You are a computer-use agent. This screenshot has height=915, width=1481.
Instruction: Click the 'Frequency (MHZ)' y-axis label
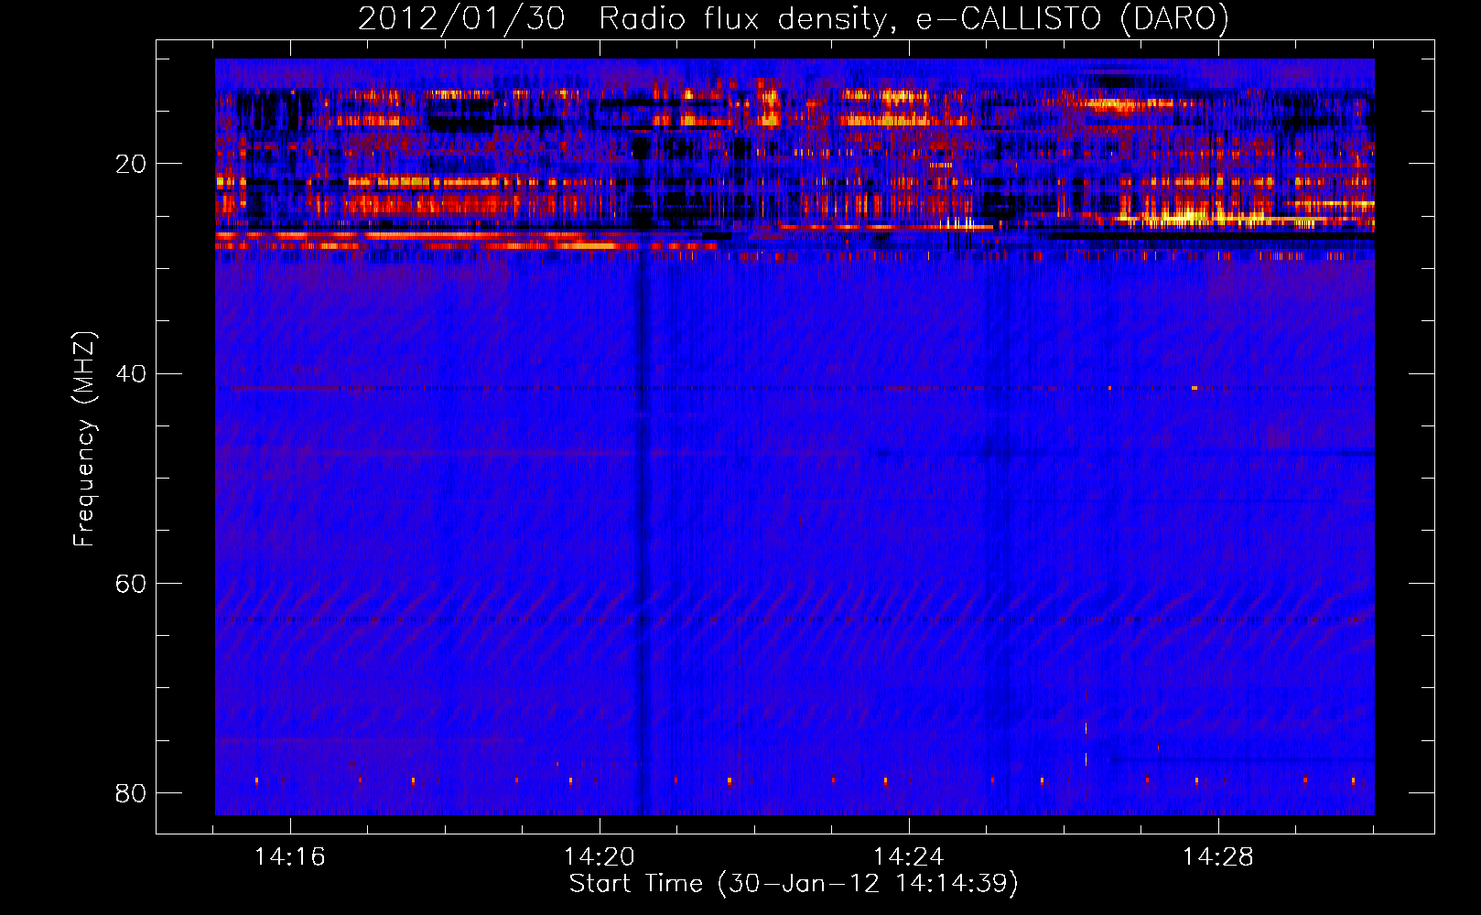(x=84, y=439)
